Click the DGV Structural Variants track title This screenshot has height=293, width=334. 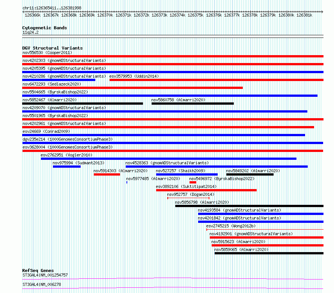tap(53, 48)
